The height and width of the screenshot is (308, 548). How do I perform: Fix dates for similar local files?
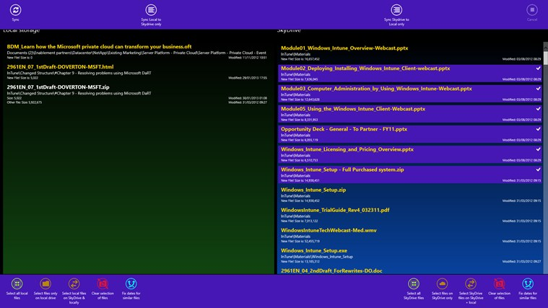131,284
